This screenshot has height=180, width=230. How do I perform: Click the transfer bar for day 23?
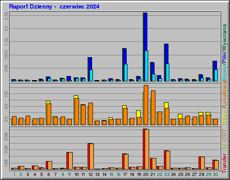click(167, 160)
